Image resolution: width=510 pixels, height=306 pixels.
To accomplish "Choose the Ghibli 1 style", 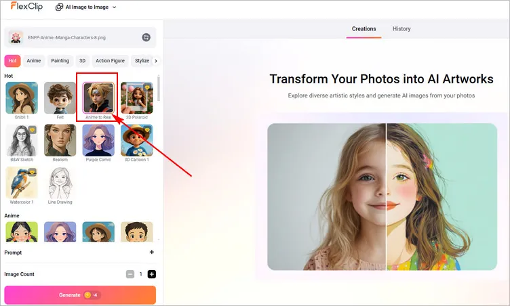I will click(22, 97).
